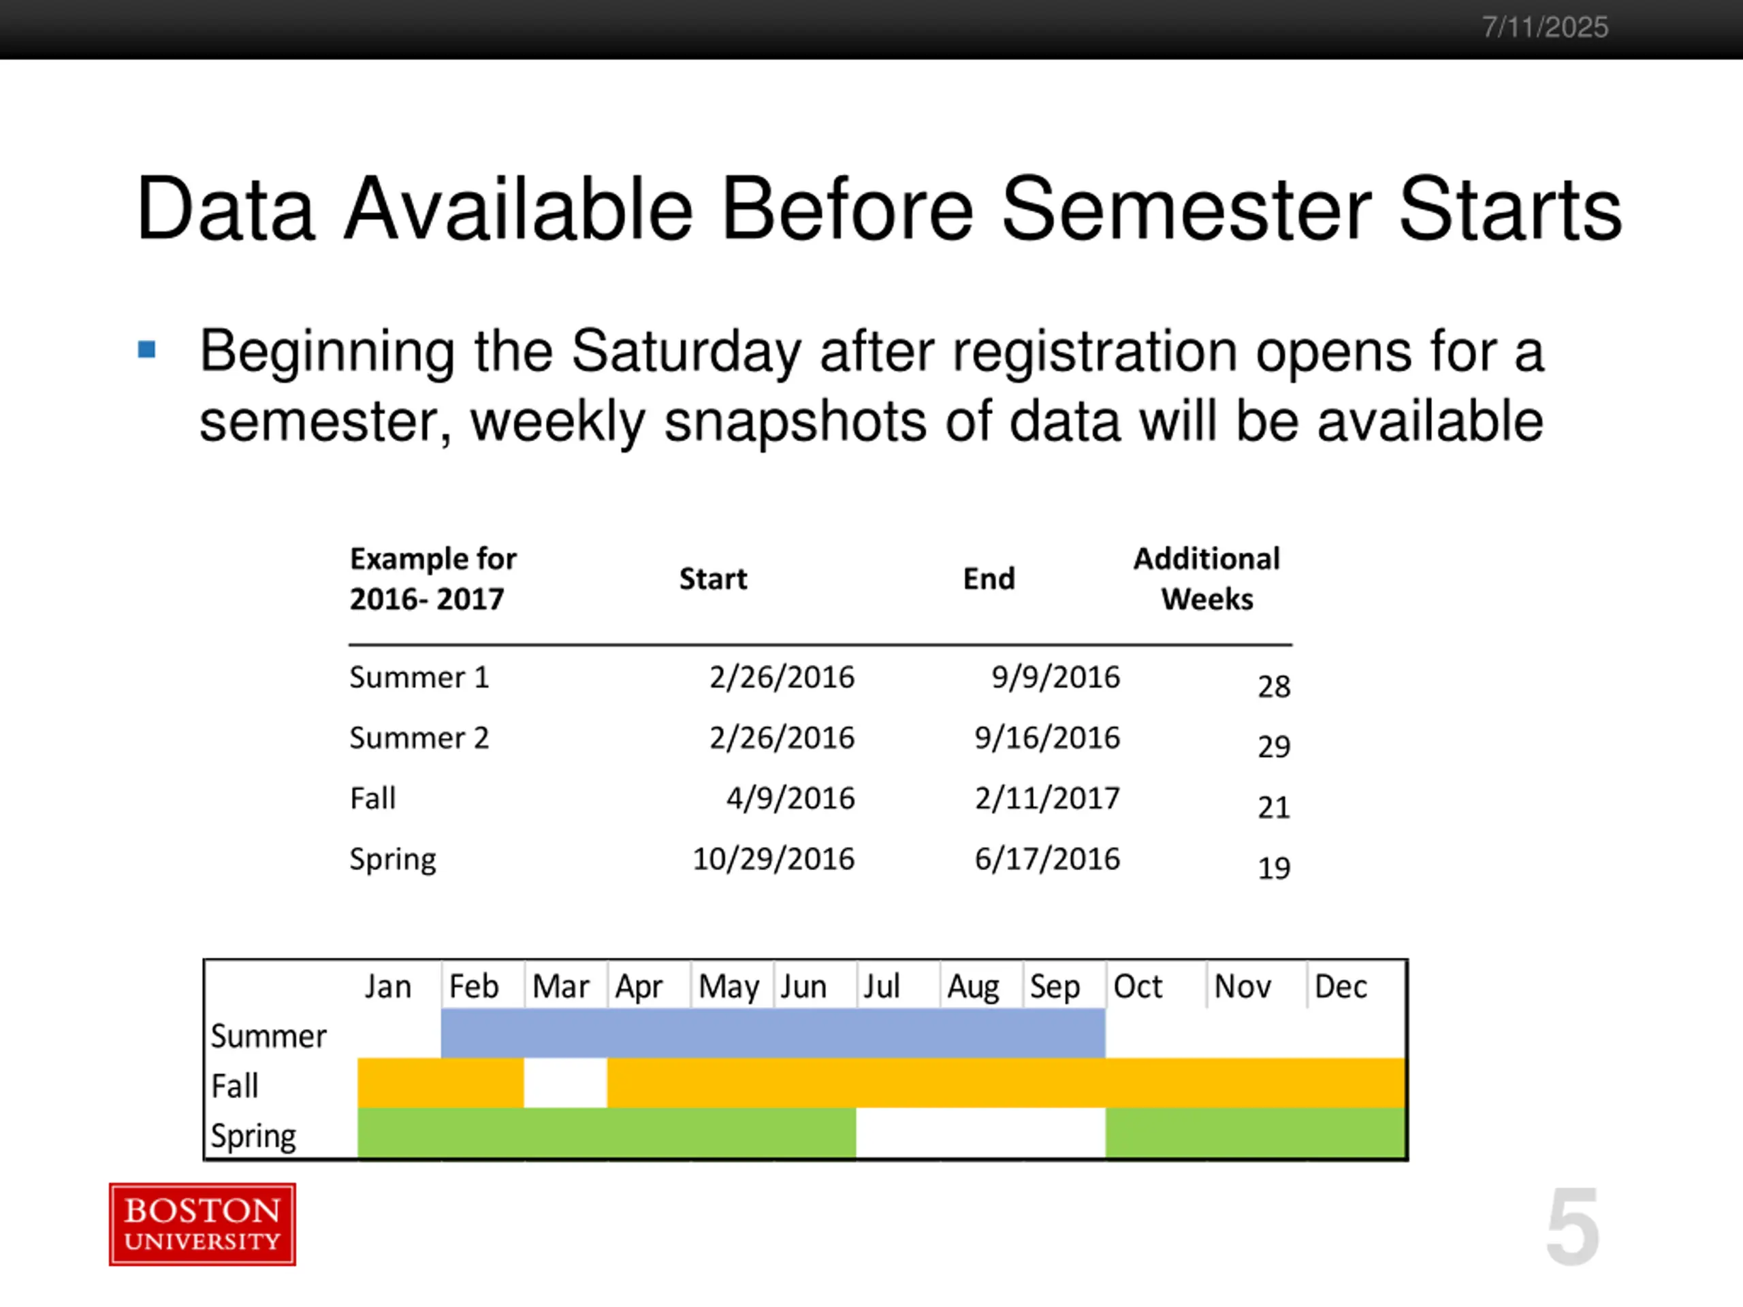This screenshot has width=1743, height=1307.
Task: Select the slide title "Data Available Before Semester Starts"
Action: coord(878,209)
